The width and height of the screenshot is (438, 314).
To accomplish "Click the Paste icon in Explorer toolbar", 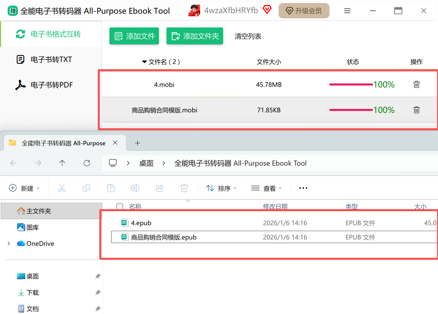I will (x=111, y=188).
